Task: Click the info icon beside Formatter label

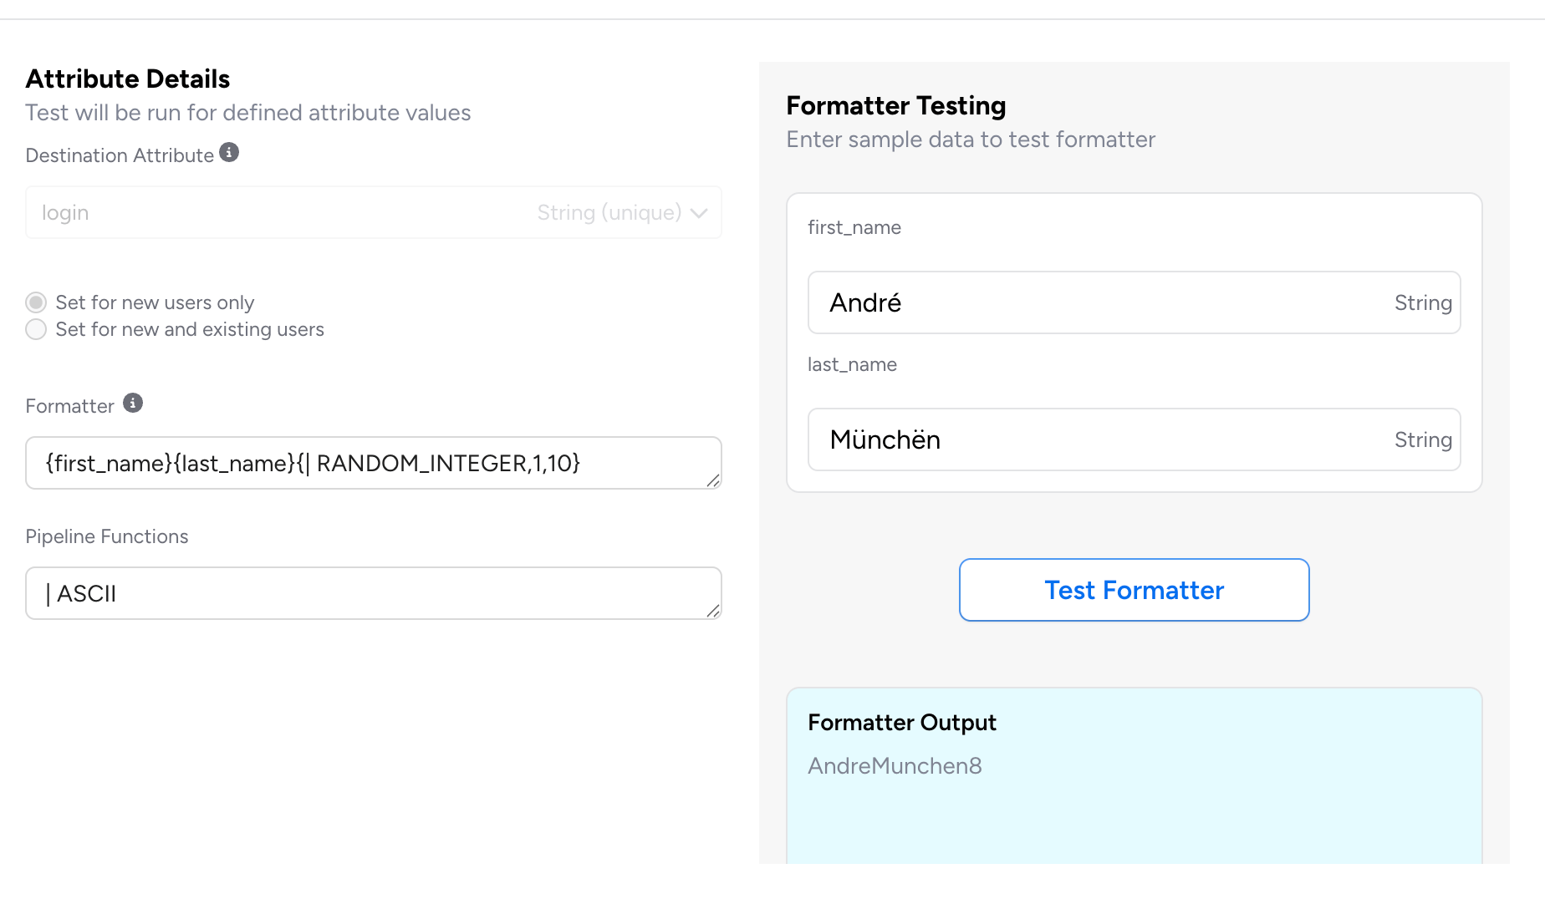Action: [x=133, y=404]
